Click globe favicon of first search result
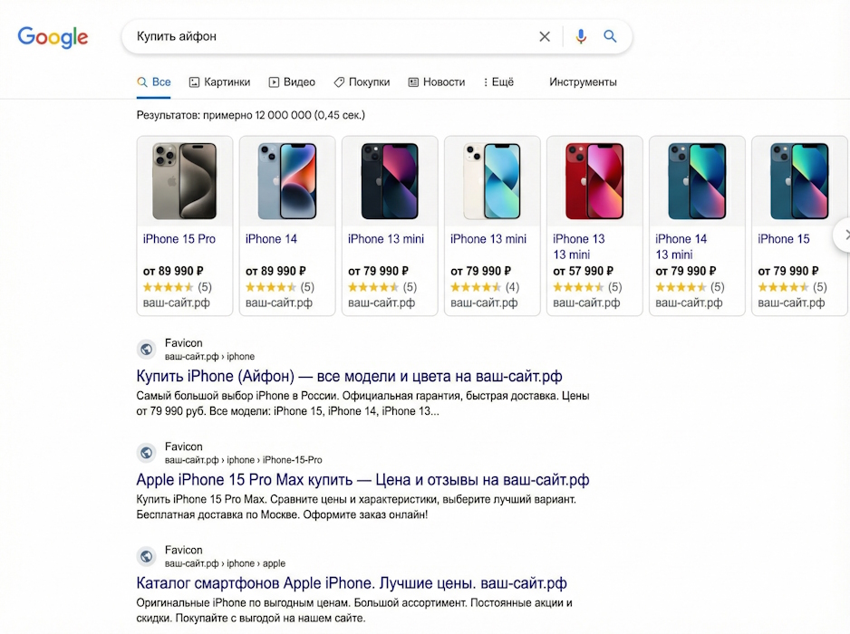The image size is (850, 634). tap(146, 350)
